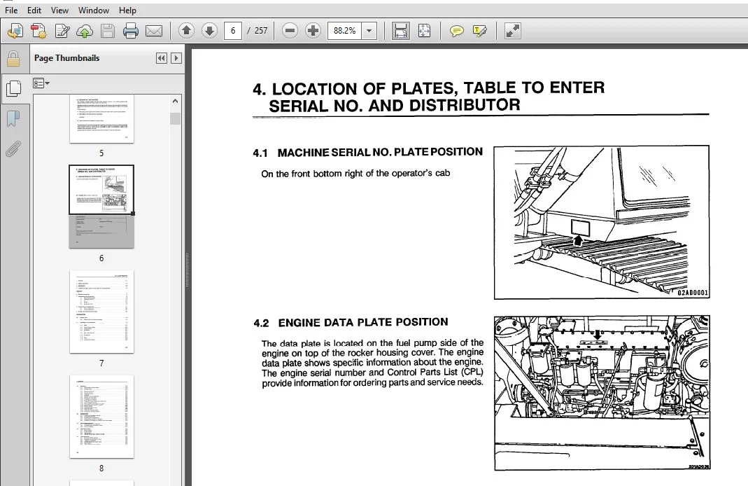748x486 pixels.
Task: Click the Edit/Sign document icon
Action: pos(62,31)
